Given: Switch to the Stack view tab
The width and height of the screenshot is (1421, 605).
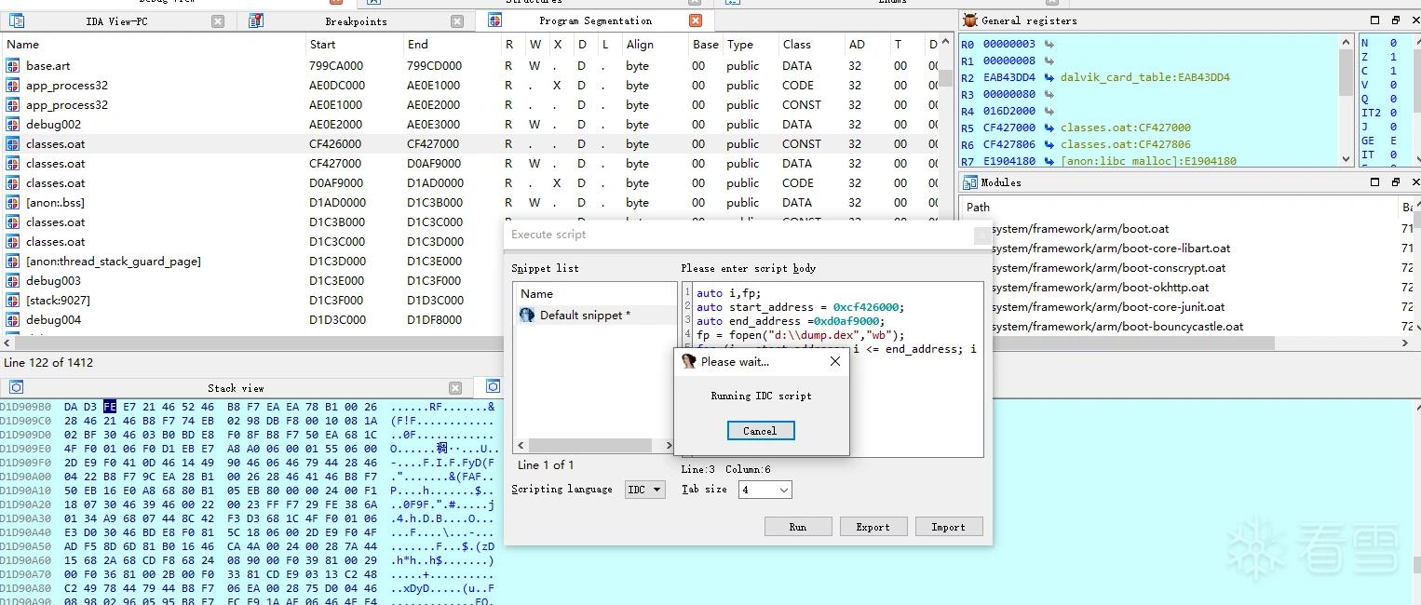Looking at the screenshot, I should point(236,388).
